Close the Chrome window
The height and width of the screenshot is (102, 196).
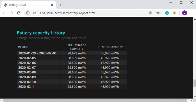[x=191, y=3]
